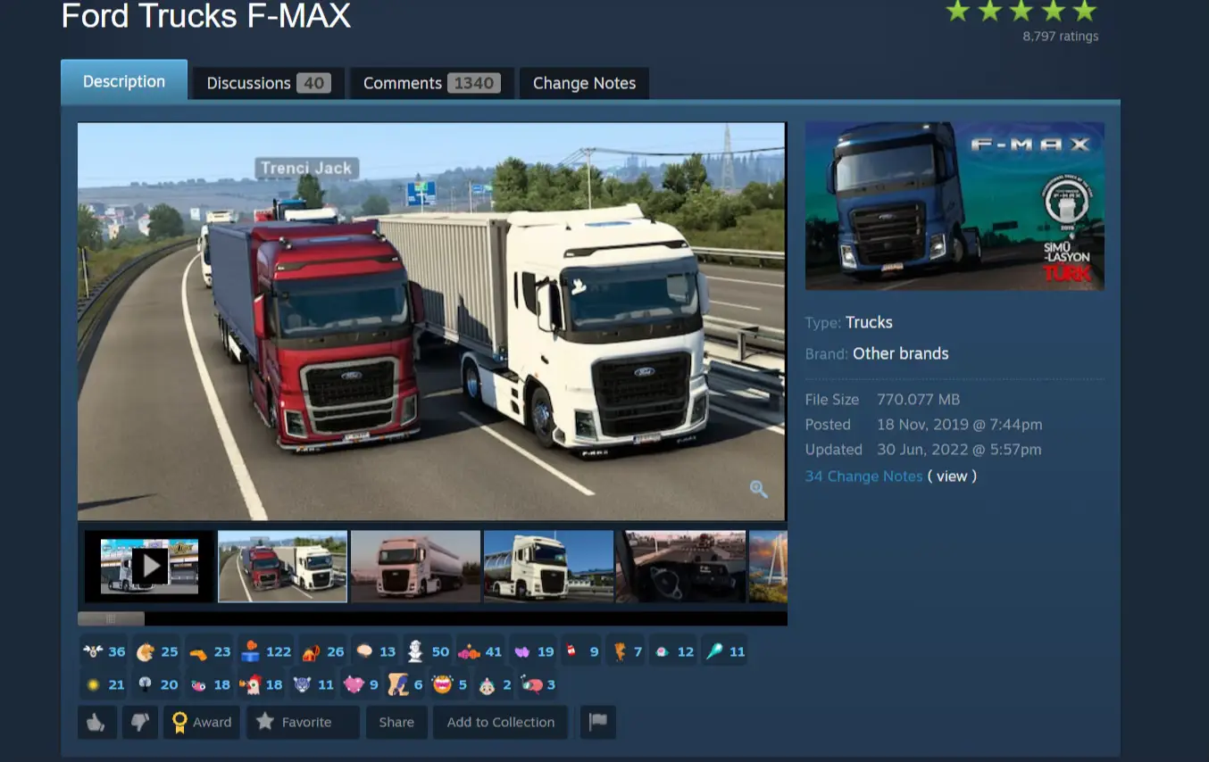The height and width of the screenshot is (762, 1209).
Task: Click the view link beside change notes
Action: [952, 476]
